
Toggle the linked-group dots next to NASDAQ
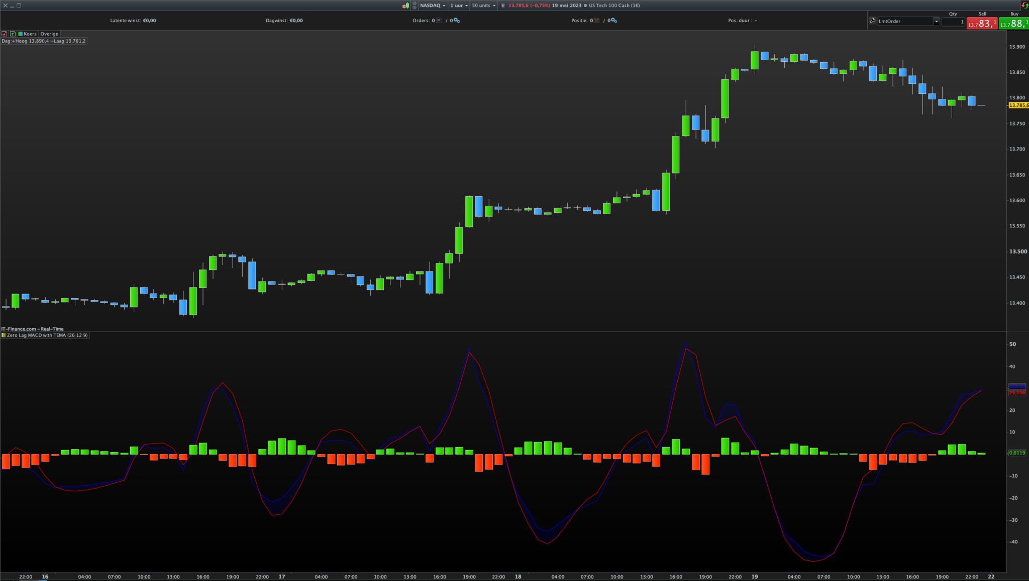click(415, 6)
